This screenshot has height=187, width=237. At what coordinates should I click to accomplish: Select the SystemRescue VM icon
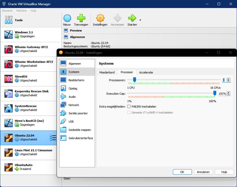(x=9, y=108)
